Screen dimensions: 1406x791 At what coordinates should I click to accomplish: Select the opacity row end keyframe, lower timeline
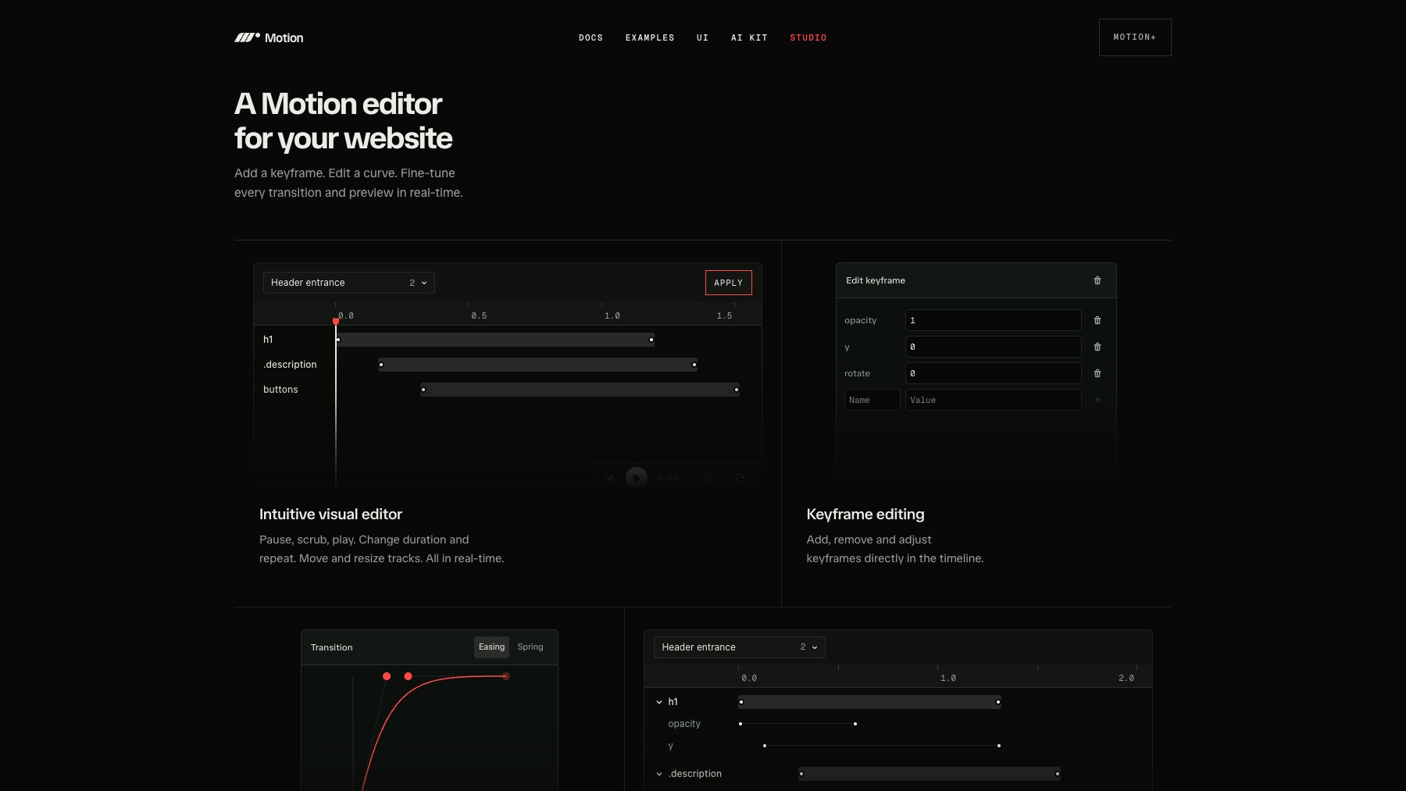click(855, 724)
